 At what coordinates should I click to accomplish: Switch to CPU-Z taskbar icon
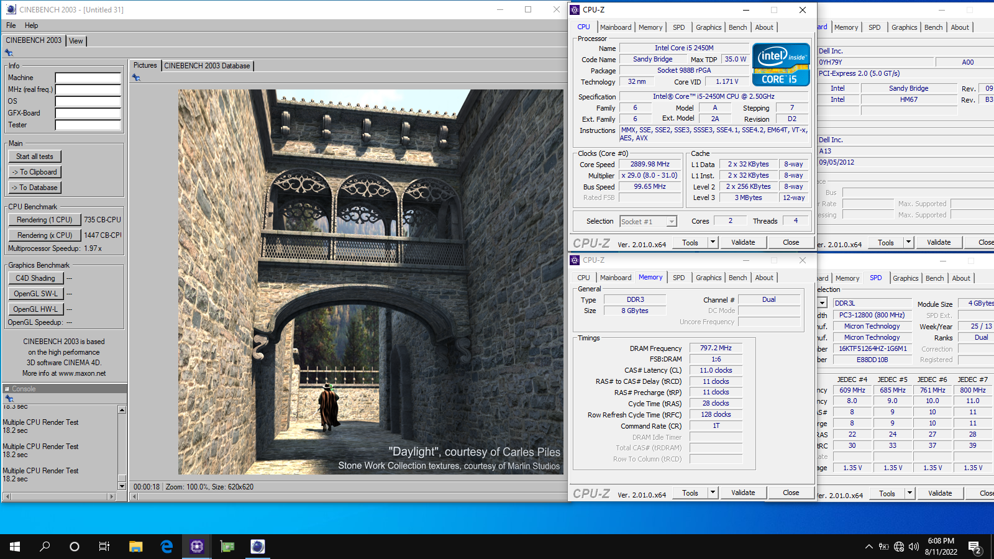197,547
